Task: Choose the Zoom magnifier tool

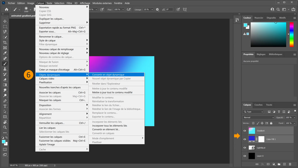Action: pos(5,127)
